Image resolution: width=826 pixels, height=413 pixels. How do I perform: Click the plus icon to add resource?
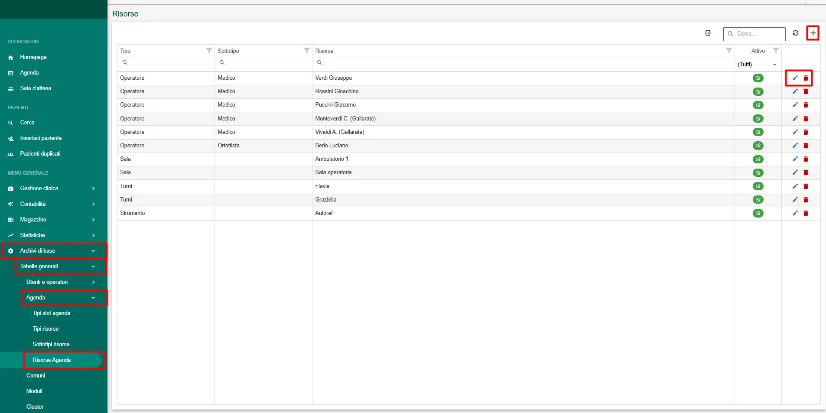[813, 33]
